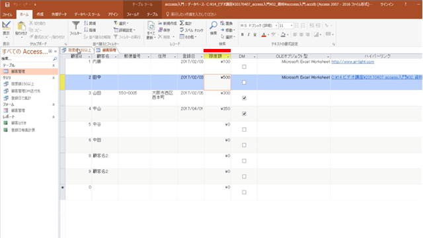Toggle DM checkbox for 中谷 row
Viewport: 423px width, 238px height.
pos(244,130)
